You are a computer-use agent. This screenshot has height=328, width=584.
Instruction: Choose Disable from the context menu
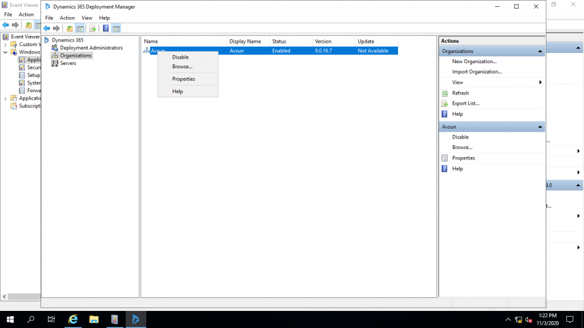180,57
